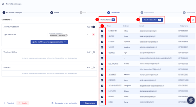Click the Annuler button

click(23, 103)
